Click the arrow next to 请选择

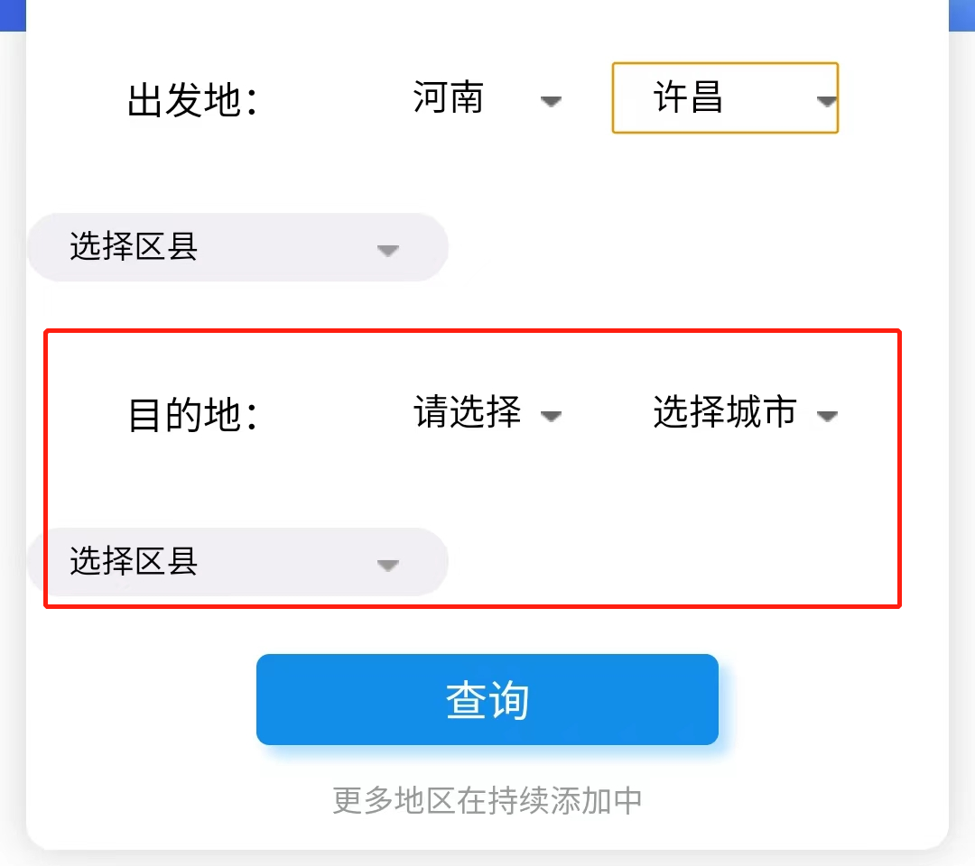(551, 416)
